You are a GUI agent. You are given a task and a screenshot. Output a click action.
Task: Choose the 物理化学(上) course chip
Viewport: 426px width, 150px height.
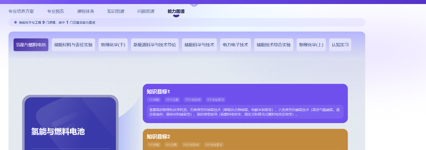[311, 45]
